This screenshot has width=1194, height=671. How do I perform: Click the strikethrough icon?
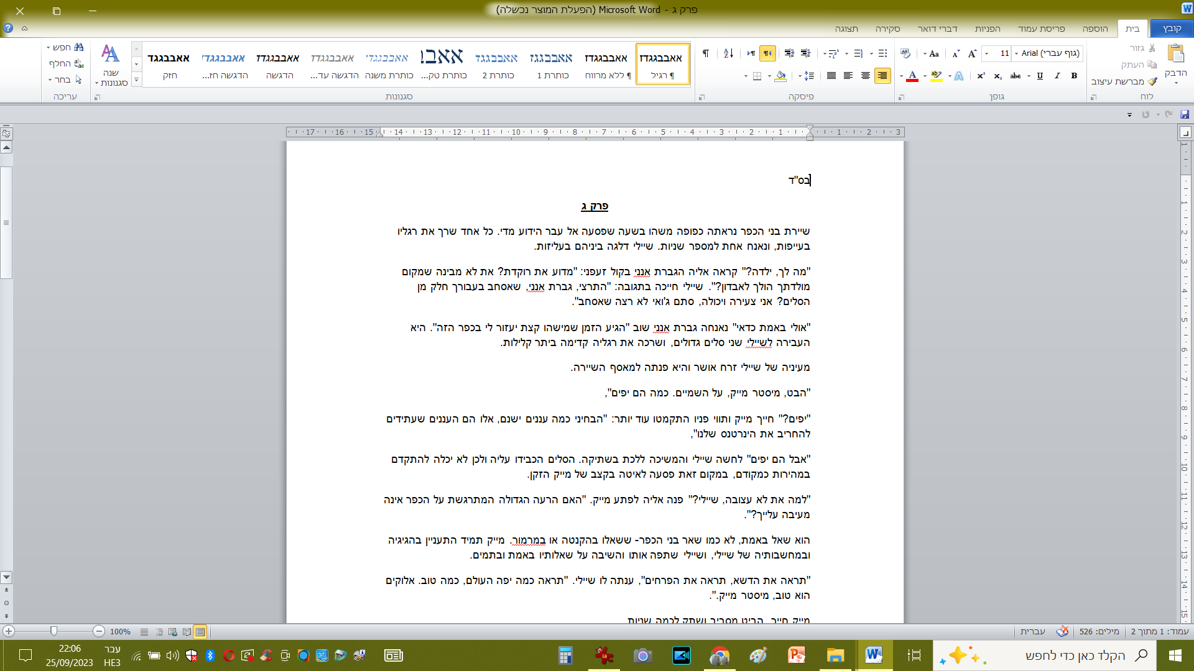(1015, 76)
